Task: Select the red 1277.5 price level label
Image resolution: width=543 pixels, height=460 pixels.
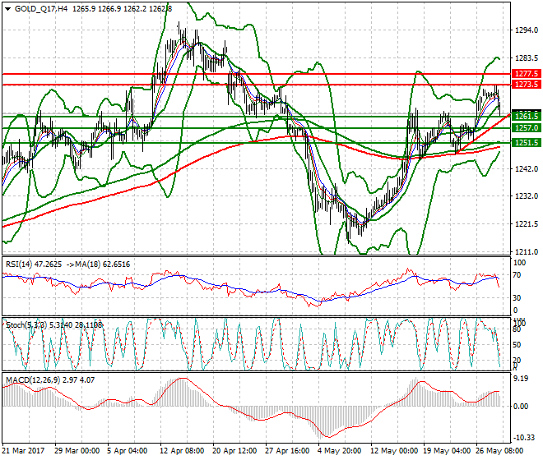Action: [527, 73]
